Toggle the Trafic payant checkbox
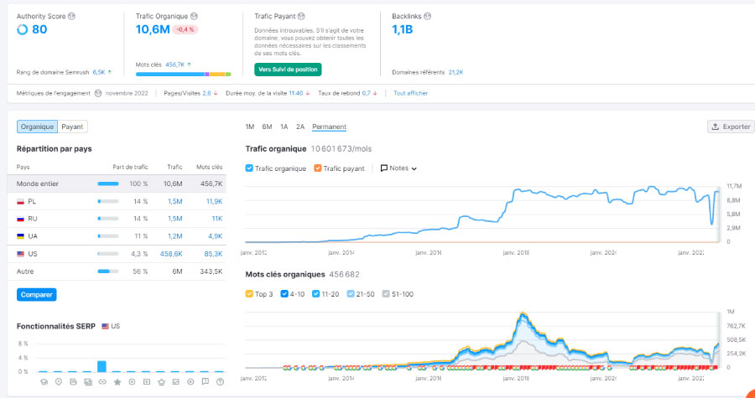Image resolution: width=755 pixels, height=398 pixels. click(x=317, y=168)
